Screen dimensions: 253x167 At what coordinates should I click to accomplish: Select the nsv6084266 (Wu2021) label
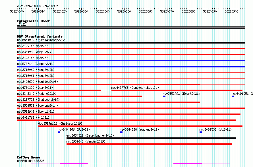74,129
